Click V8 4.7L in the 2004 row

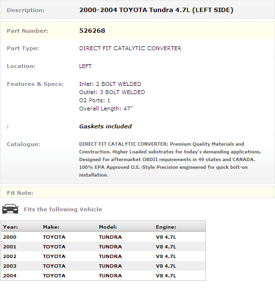click(166, 276)
